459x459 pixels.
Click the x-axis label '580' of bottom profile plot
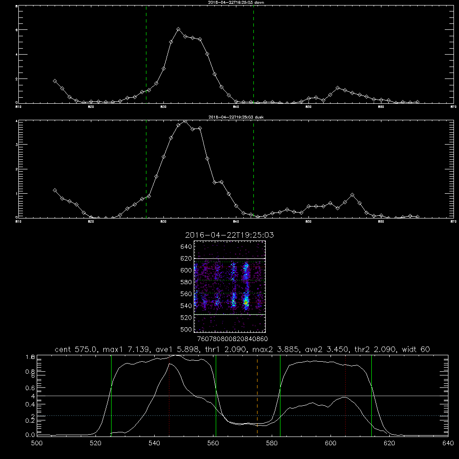coord(272,443)
